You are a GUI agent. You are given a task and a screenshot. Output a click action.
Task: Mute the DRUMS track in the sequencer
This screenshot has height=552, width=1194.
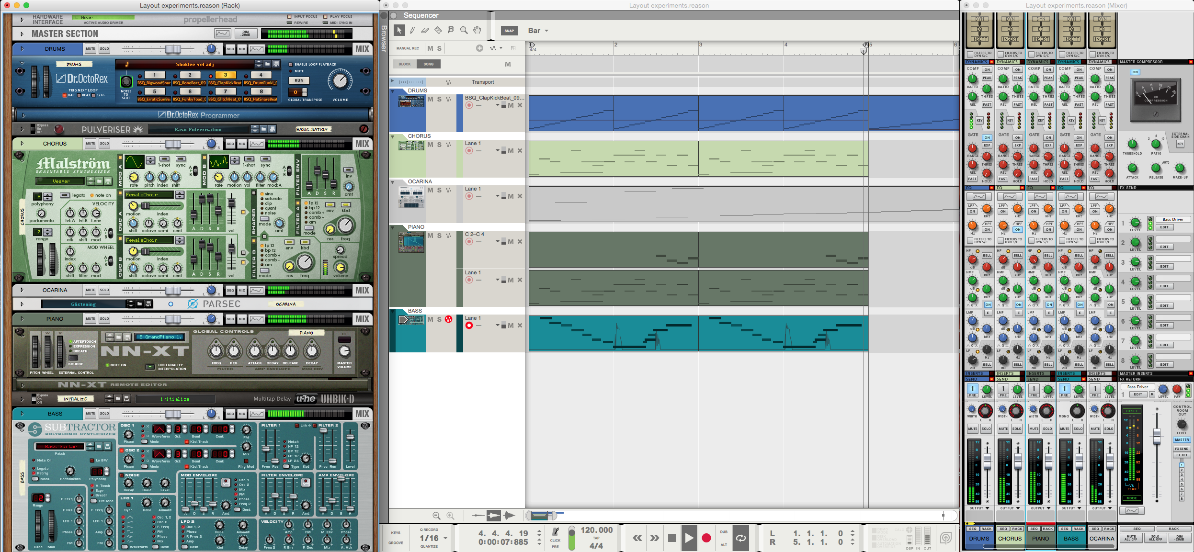point(430,99)
